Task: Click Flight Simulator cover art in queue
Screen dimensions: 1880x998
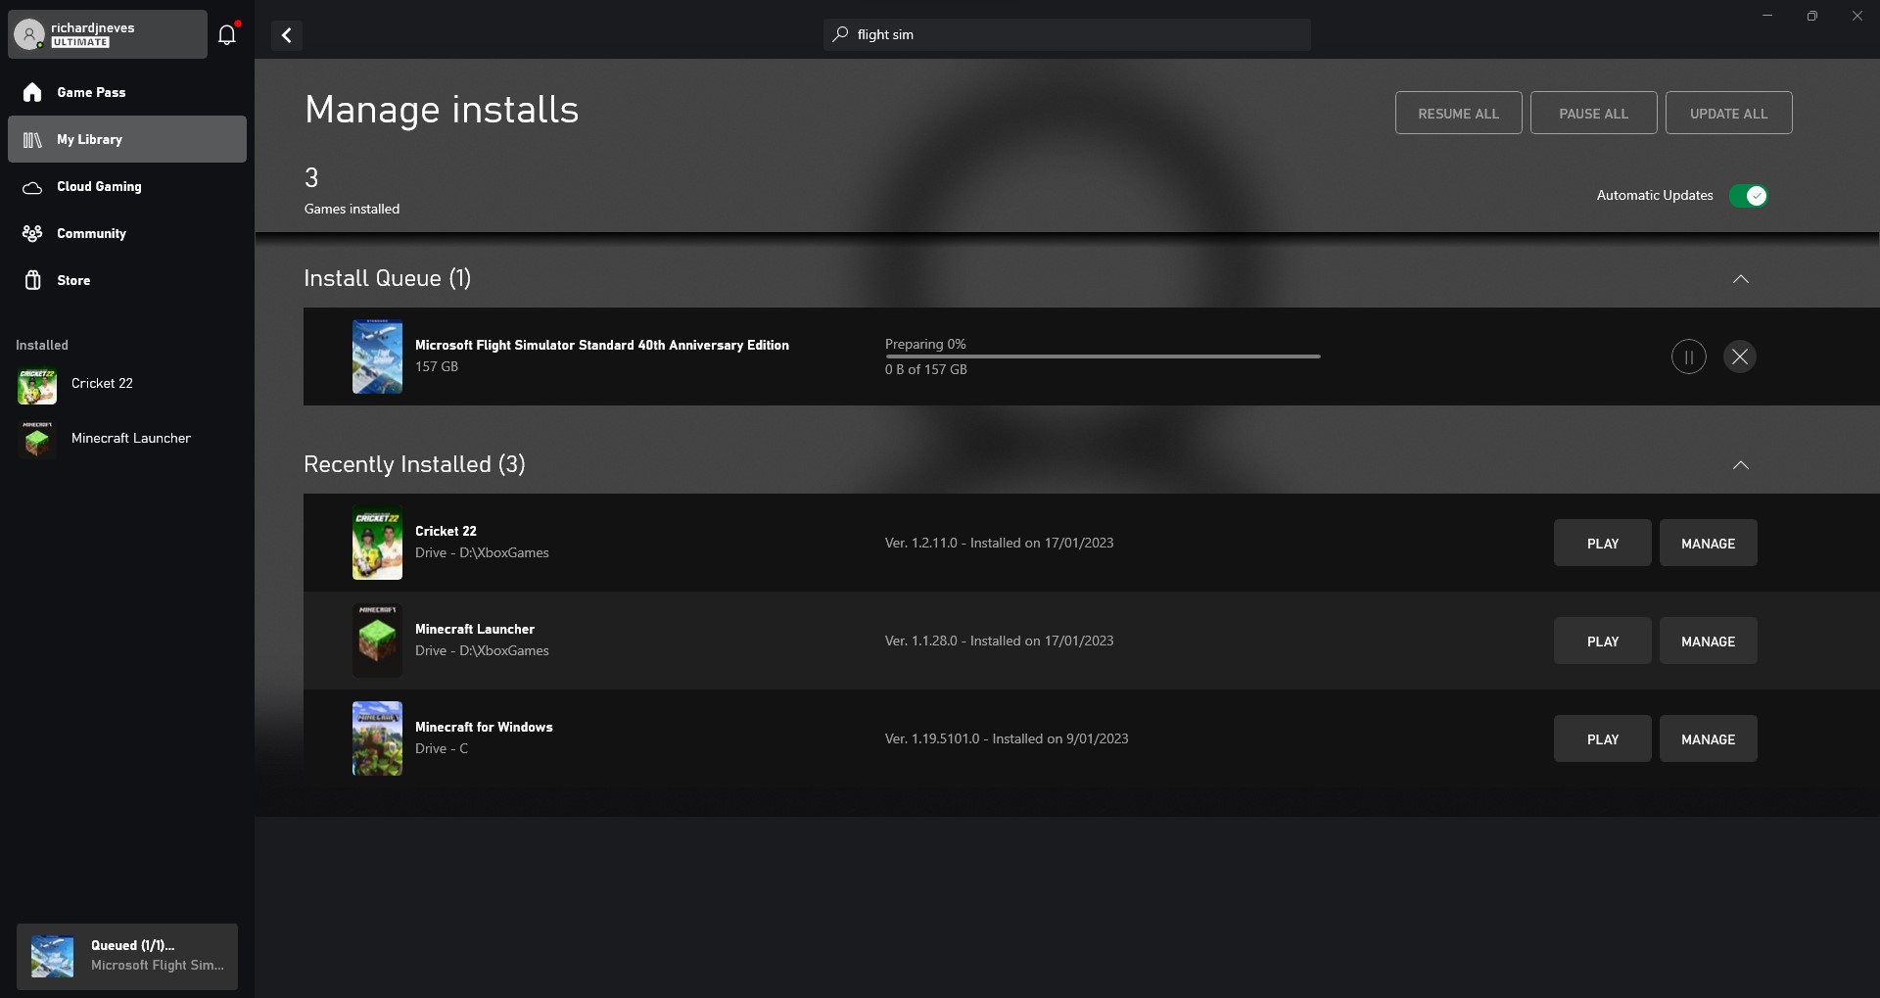Action: pos(377,356)
